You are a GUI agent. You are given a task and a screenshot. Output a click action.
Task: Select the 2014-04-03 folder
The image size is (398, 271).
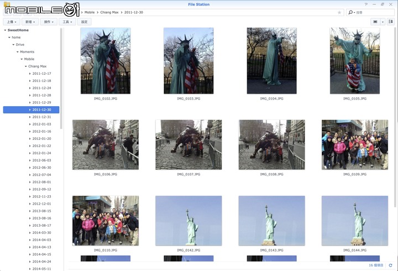(x=41, y=240)
